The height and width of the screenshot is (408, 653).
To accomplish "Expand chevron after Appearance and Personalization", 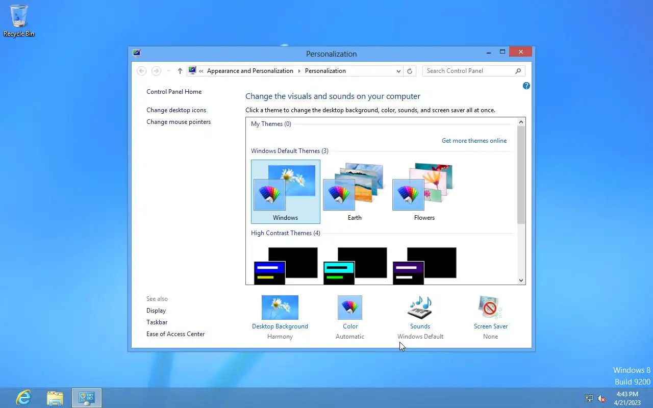I will tap(299, 71).
